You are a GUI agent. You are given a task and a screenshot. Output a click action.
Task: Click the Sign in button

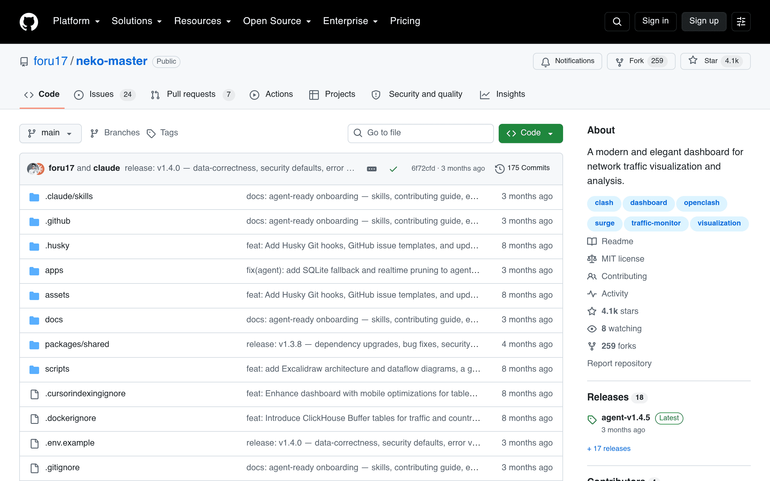tap(655, 22)
